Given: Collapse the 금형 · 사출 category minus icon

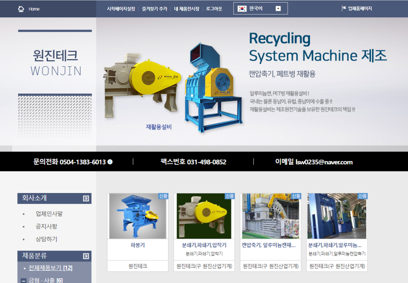Looking at the screenshot, I should coord(23,280).
